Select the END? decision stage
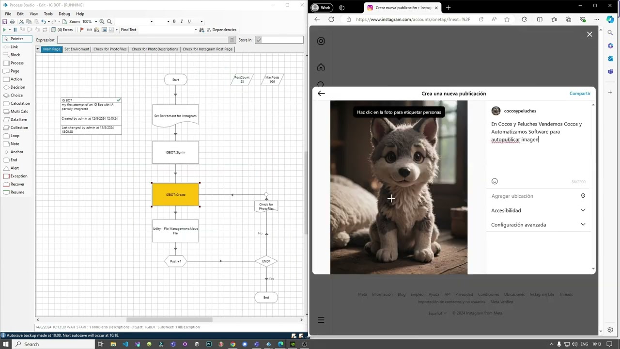 click(x=266, y=261)
